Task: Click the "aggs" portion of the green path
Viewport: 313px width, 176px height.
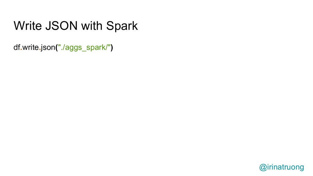Action: click(x=73, y=48)
